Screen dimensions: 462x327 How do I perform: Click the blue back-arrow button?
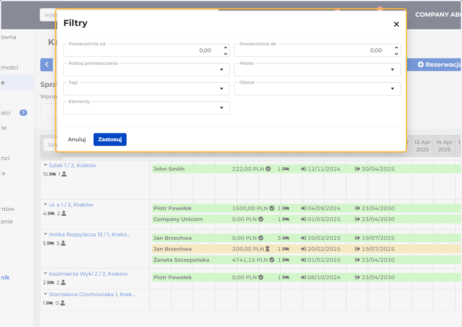pos(47,65)
